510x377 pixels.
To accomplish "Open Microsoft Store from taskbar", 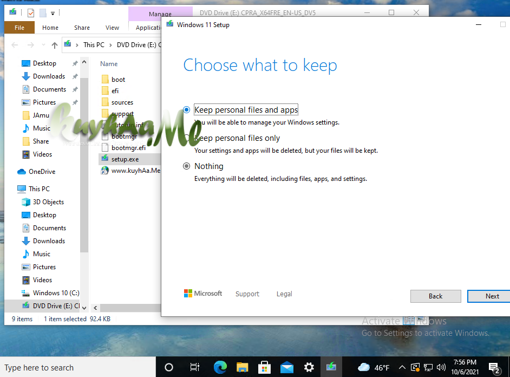I will [x=264, y=368].
